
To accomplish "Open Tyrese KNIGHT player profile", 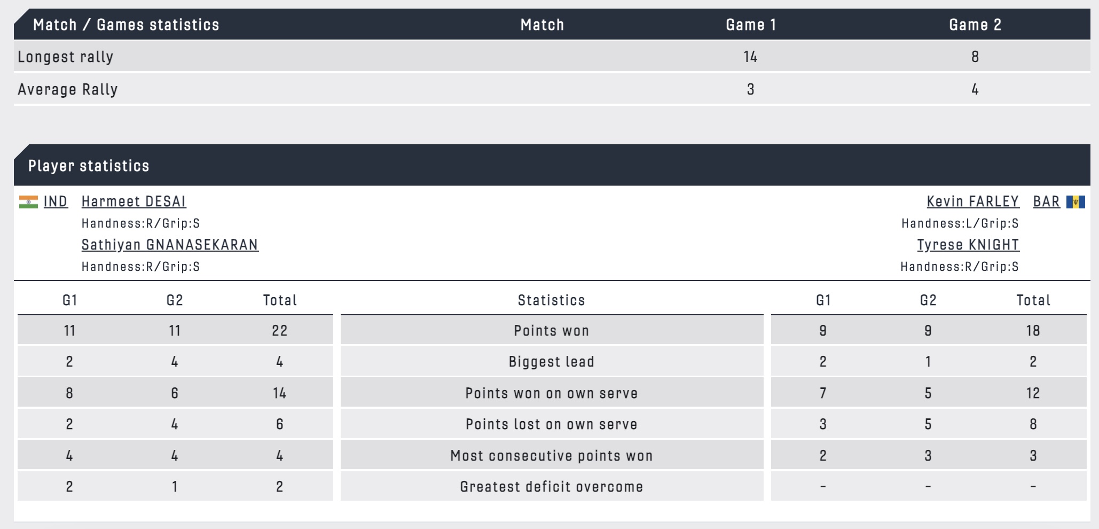I will 968,245.
